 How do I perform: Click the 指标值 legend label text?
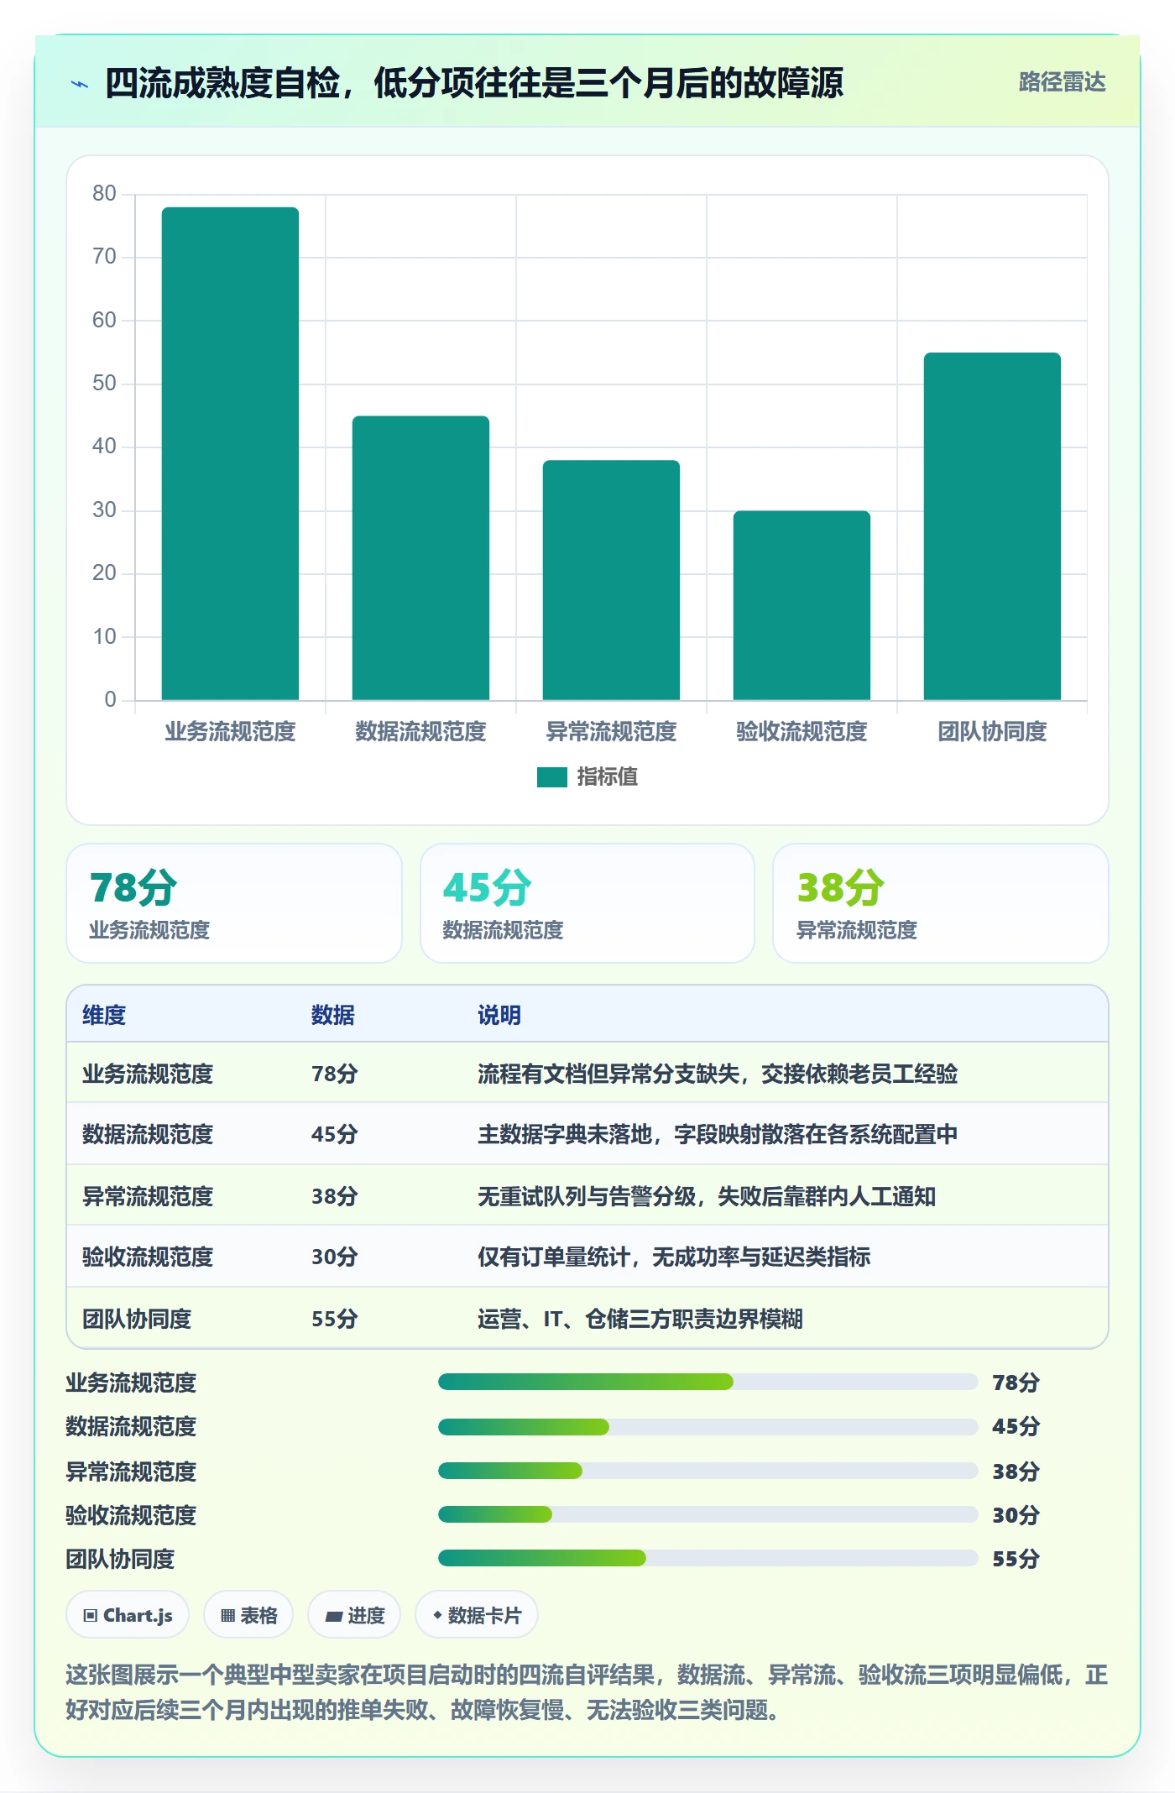click(608, 777)
